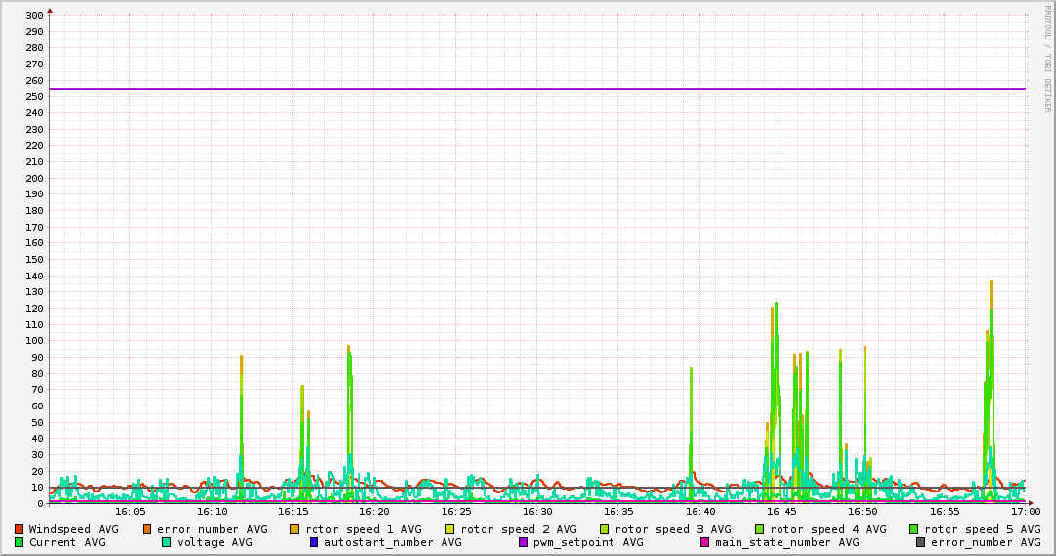The image size is (1056, 556).
Task: Click the rotor speed 3 AVG legend swatch
Action: [605, 529]
